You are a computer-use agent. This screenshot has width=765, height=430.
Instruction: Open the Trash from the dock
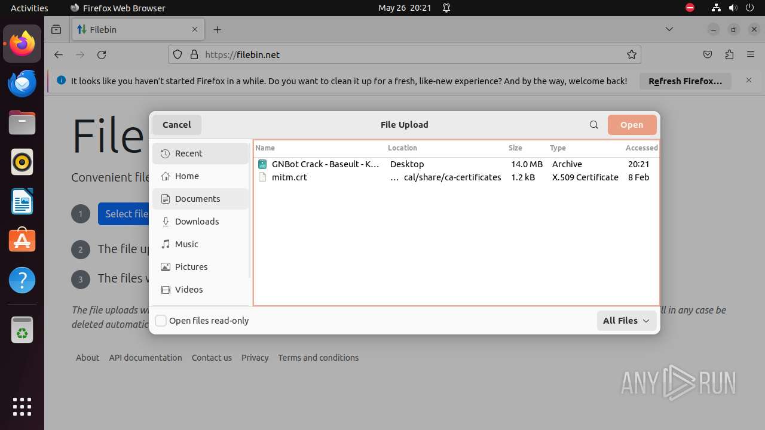click(x=22, y=330)
